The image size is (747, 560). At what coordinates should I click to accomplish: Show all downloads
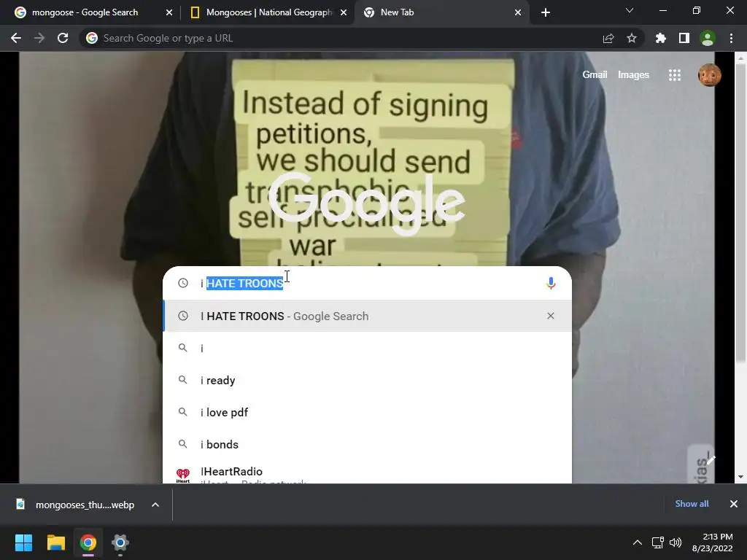click(x=692, y=504)
